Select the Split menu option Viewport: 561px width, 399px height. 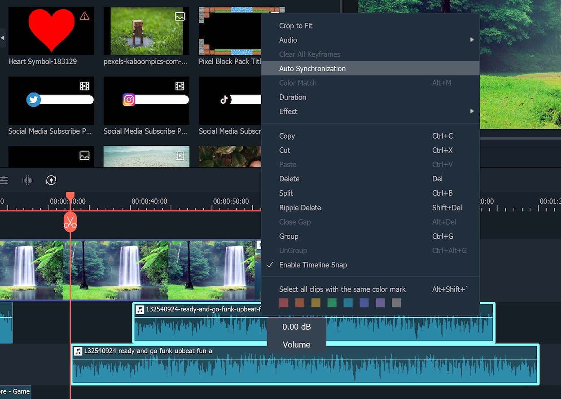(x=286, y=193)
